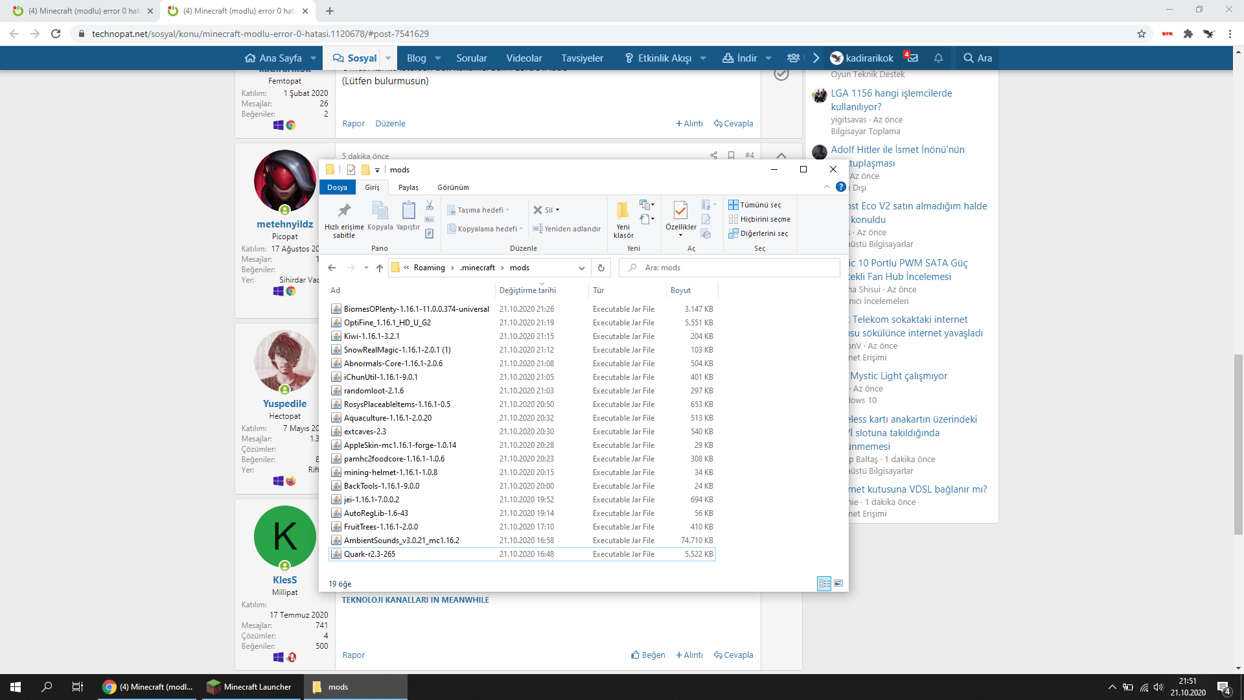Screen dimensions: 1244x700
Task: Open the Paylaş ribbon tab
Action: tap(408, 187)
